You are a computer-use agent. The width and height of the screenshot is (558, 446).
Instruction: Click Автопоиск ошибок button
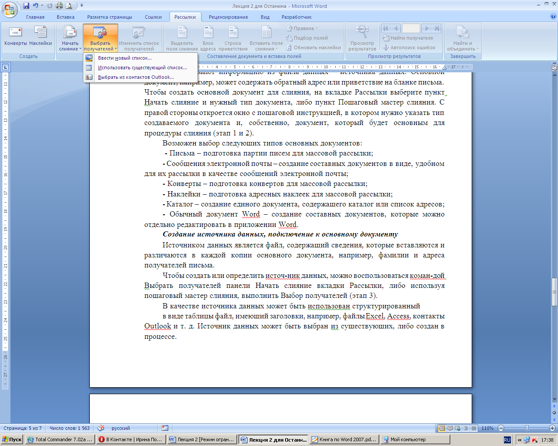[x=409, y=47]
